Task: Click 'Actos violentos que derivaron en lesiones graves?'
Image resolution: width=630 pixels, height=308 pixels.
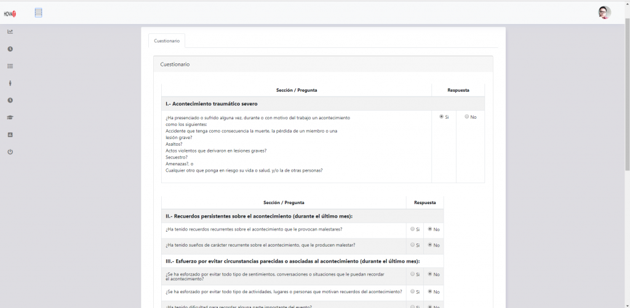Action: tap(216, 151)
